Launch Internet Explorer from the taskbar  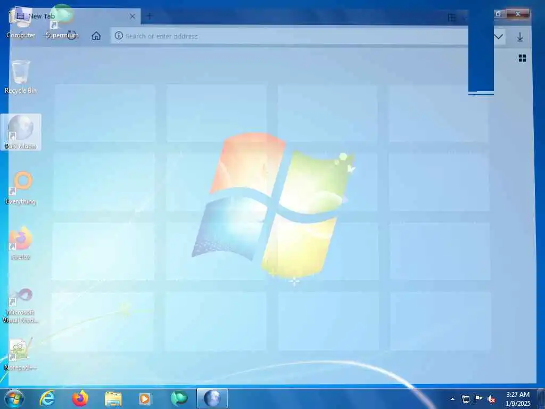click(47, 398)
